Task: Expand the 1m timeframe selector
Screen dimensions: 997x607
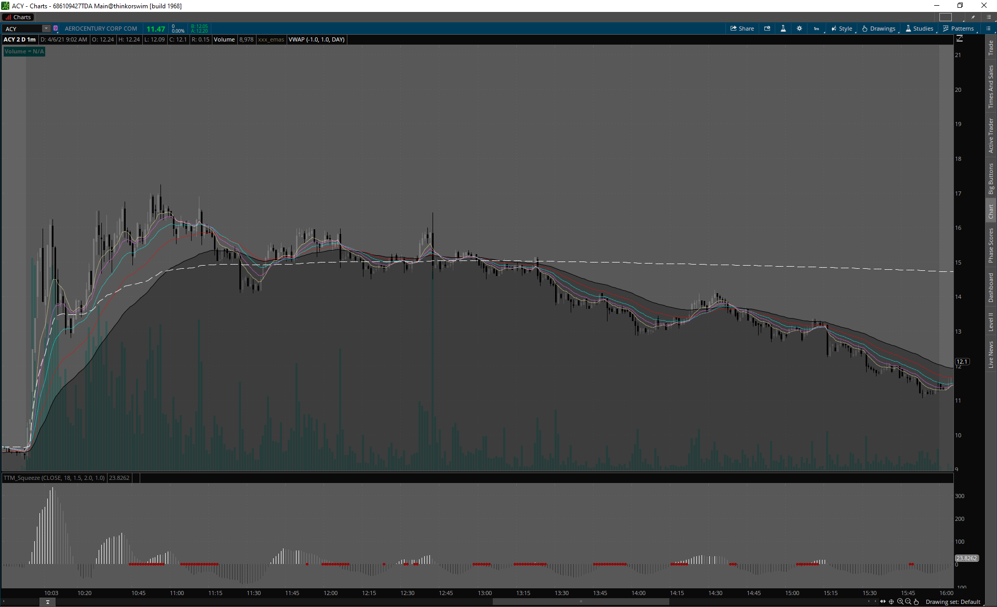Action: click(817, 29)
